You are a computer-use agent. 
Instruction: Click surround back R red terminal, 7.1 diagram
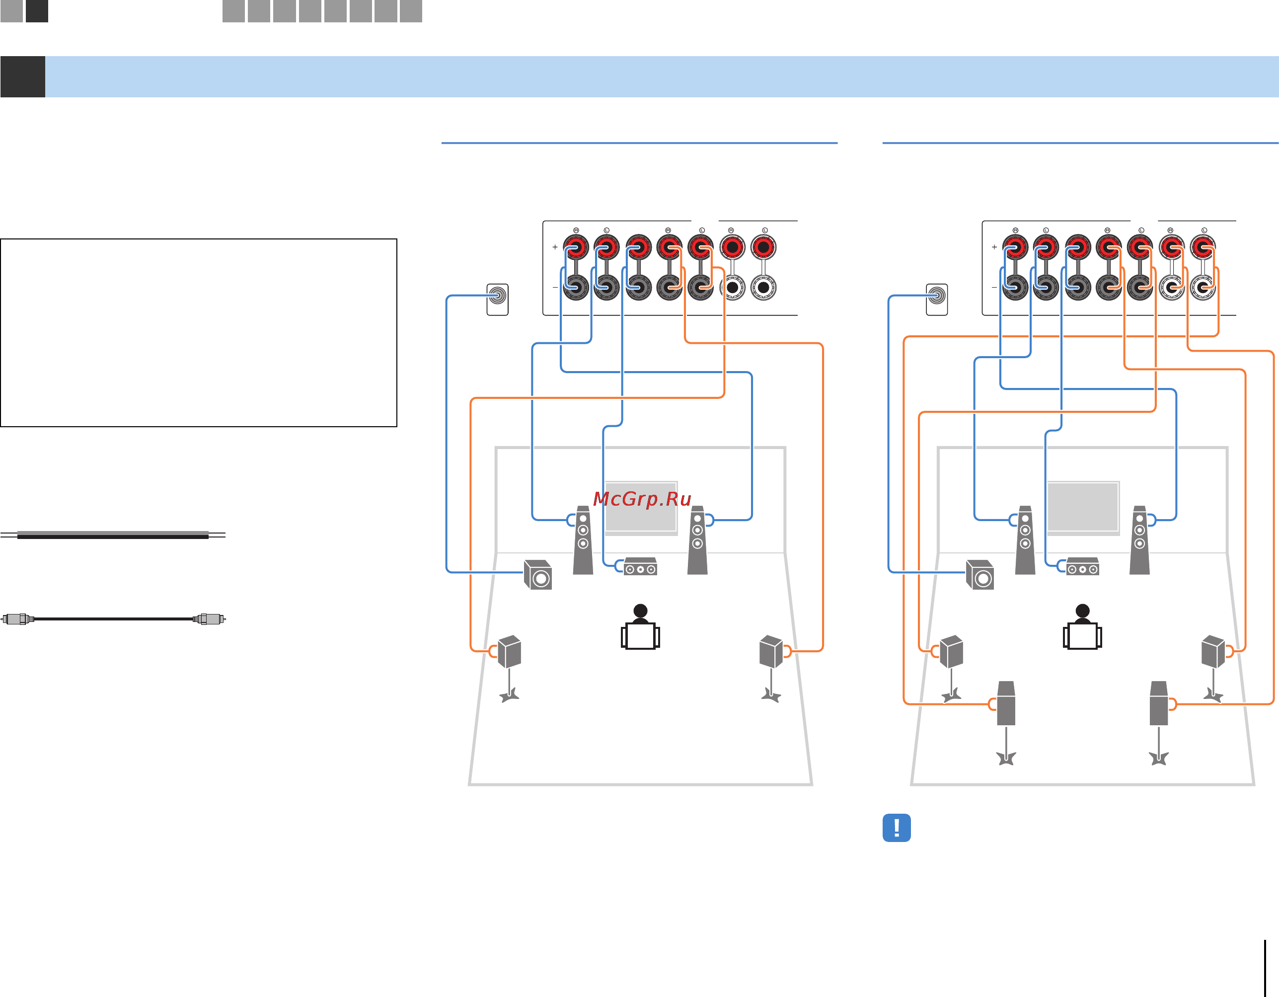pos(1171,247)
